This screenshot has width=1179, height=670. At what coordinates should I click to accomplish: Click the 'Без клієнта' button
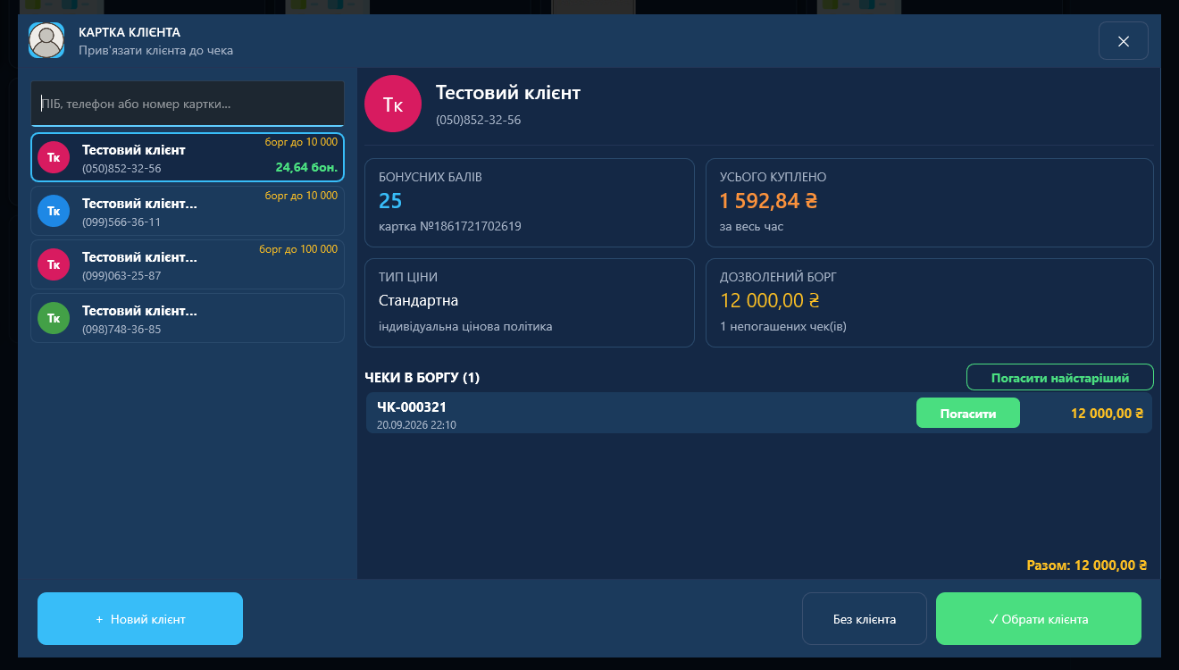click(865, 618)
